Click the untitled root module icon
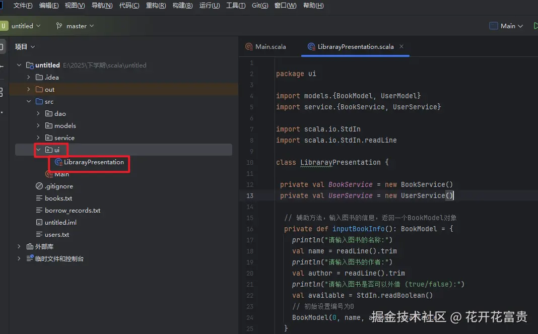Screen dimensions: 538x334 [x=30, y=65]
